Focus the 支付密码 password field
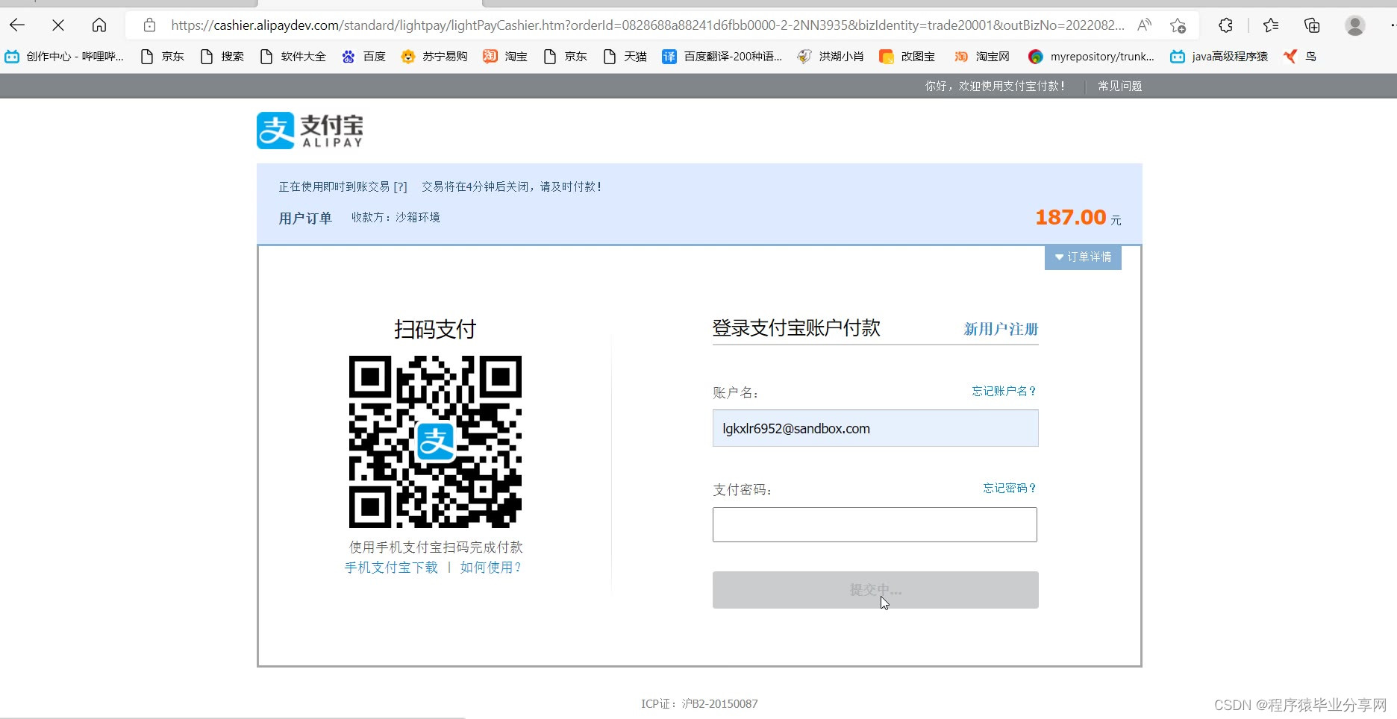Screen dimensions: 1397x719 tap(875, 524)
